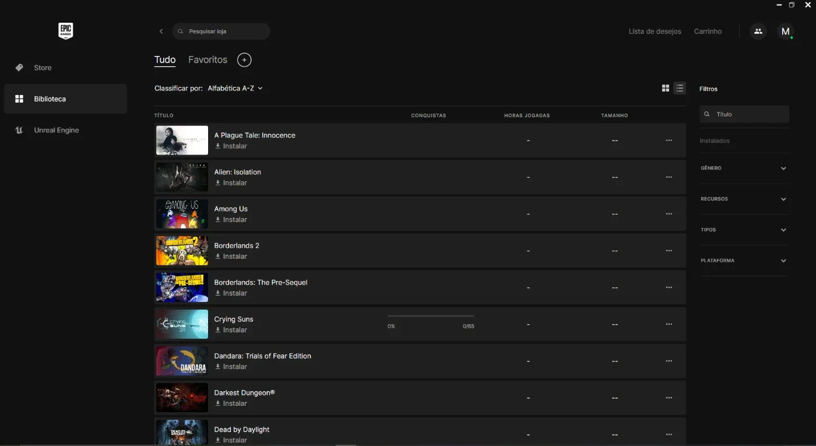The image size is (816, 446).
Task: Click the Dead by Daylight title
Action: pos(242,430)
